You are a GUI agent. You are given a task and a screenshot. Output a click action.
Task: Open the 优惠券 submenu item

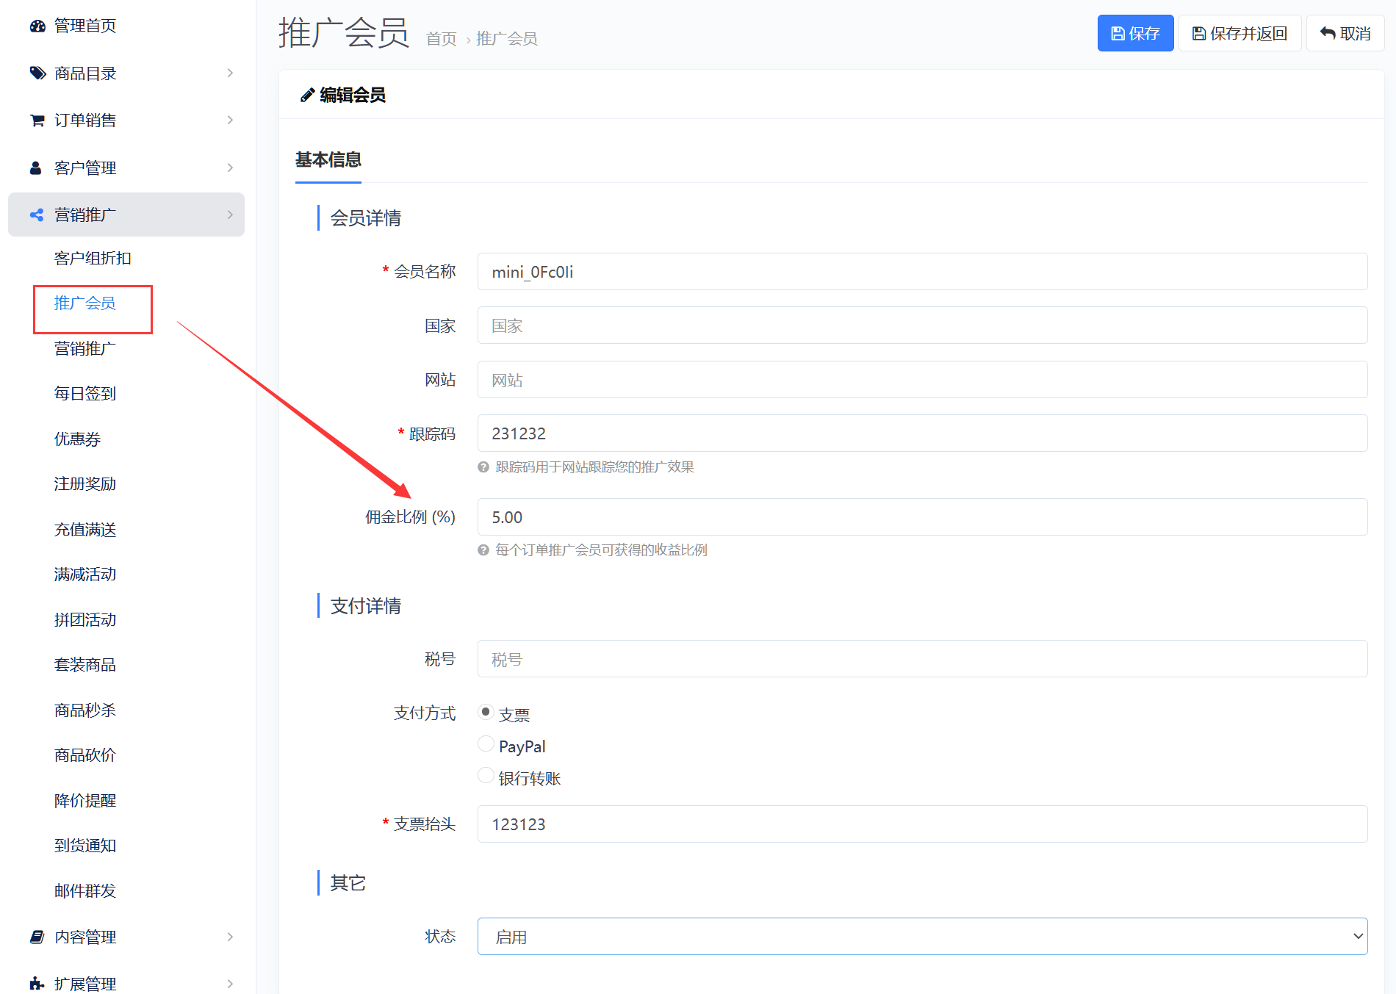point(77,439)
